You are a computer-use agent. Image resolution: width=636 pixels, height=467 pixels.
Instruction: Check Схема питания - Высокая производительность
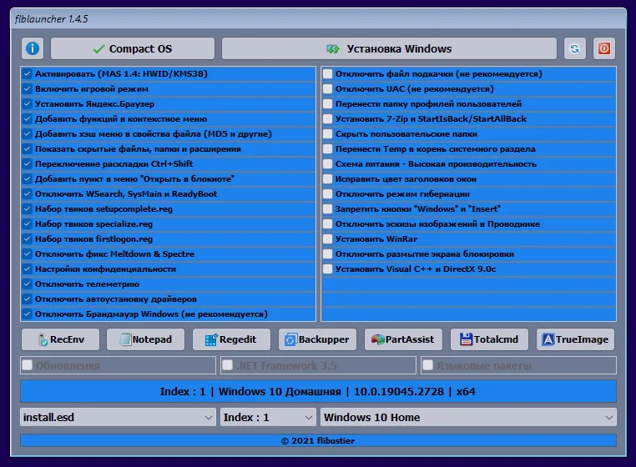click(328, 163)
